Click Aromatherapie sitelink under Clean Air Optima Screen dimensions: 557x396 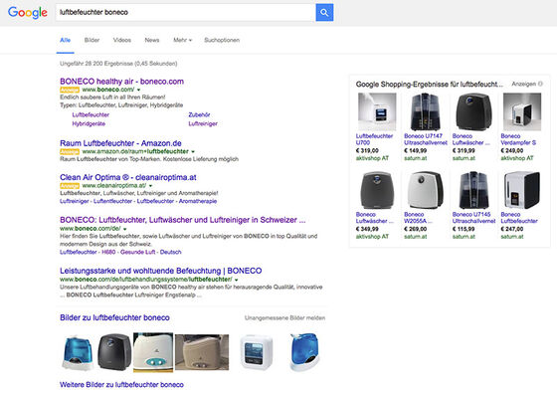[x=198, y=201]
